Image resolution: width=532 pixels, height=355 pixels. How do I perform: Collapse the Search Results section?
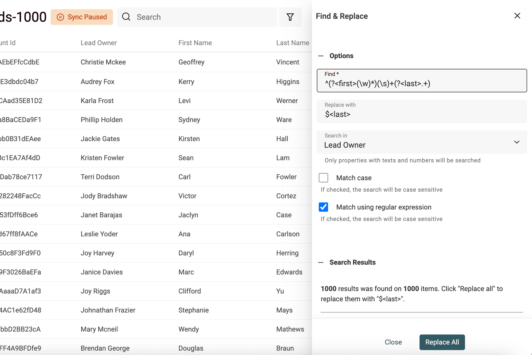321,262
